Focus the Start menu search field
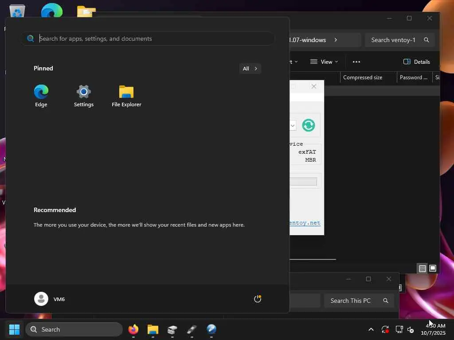The image size is (454, 340). tap(148, 39)
